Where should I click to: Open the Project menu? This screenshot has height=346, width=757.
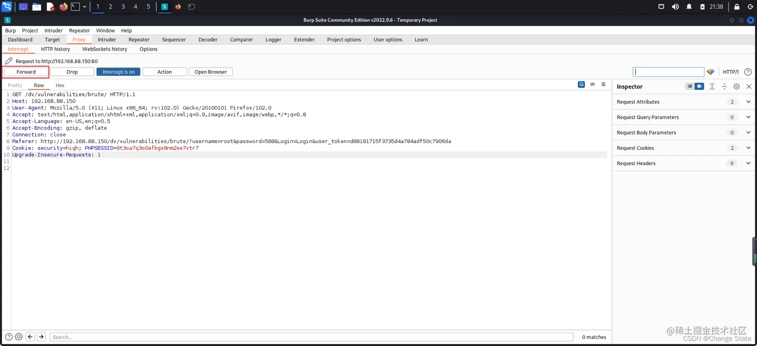[30, 30]
